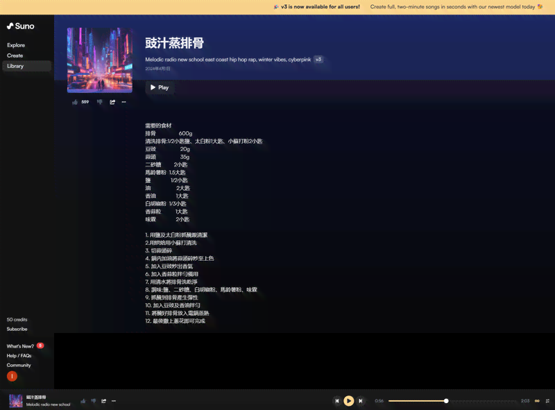Dislike the track in the player bar
The width and height of the screenshot is (555, 410).
(x=94, y=401)
